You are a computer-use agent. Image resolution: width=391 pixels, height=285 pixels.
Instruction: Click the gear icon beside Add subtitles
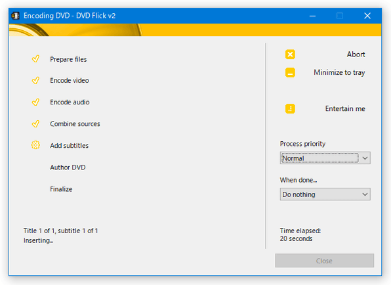[x=35, y=145]
